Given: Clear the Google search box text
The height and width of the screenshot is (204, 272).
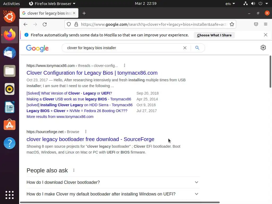Looking at the screenshot, I should (x=185, y=48).
